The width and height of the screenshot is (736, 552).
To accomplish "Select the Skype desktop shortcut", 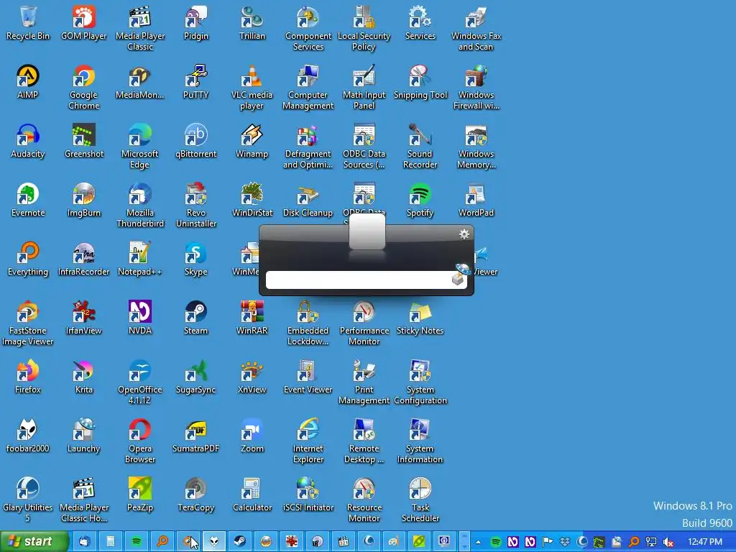I will point(196,259).
